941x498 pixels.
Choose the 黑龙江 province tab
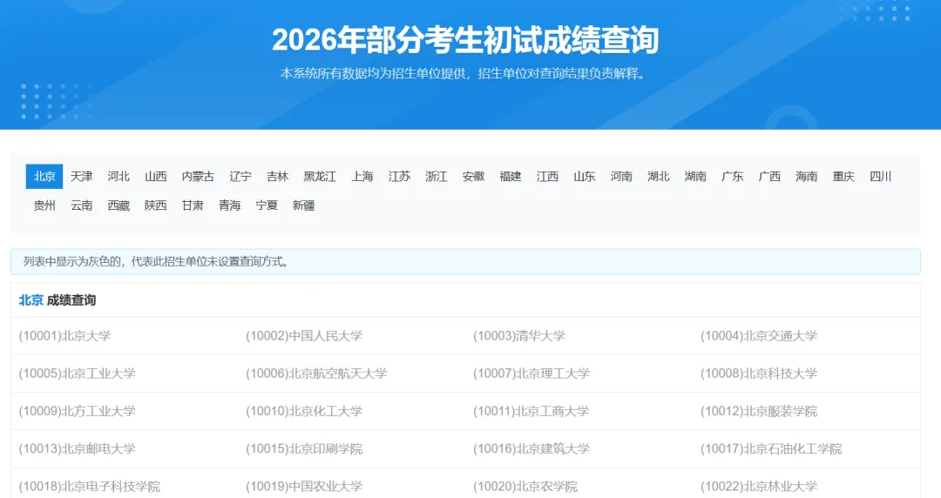click(x=320, y=177)
